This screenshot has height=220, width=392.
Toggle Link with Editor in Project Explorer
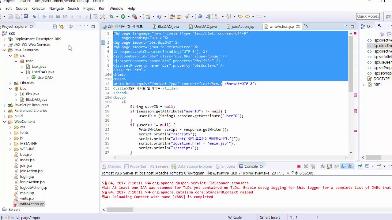tap(62, 26)
